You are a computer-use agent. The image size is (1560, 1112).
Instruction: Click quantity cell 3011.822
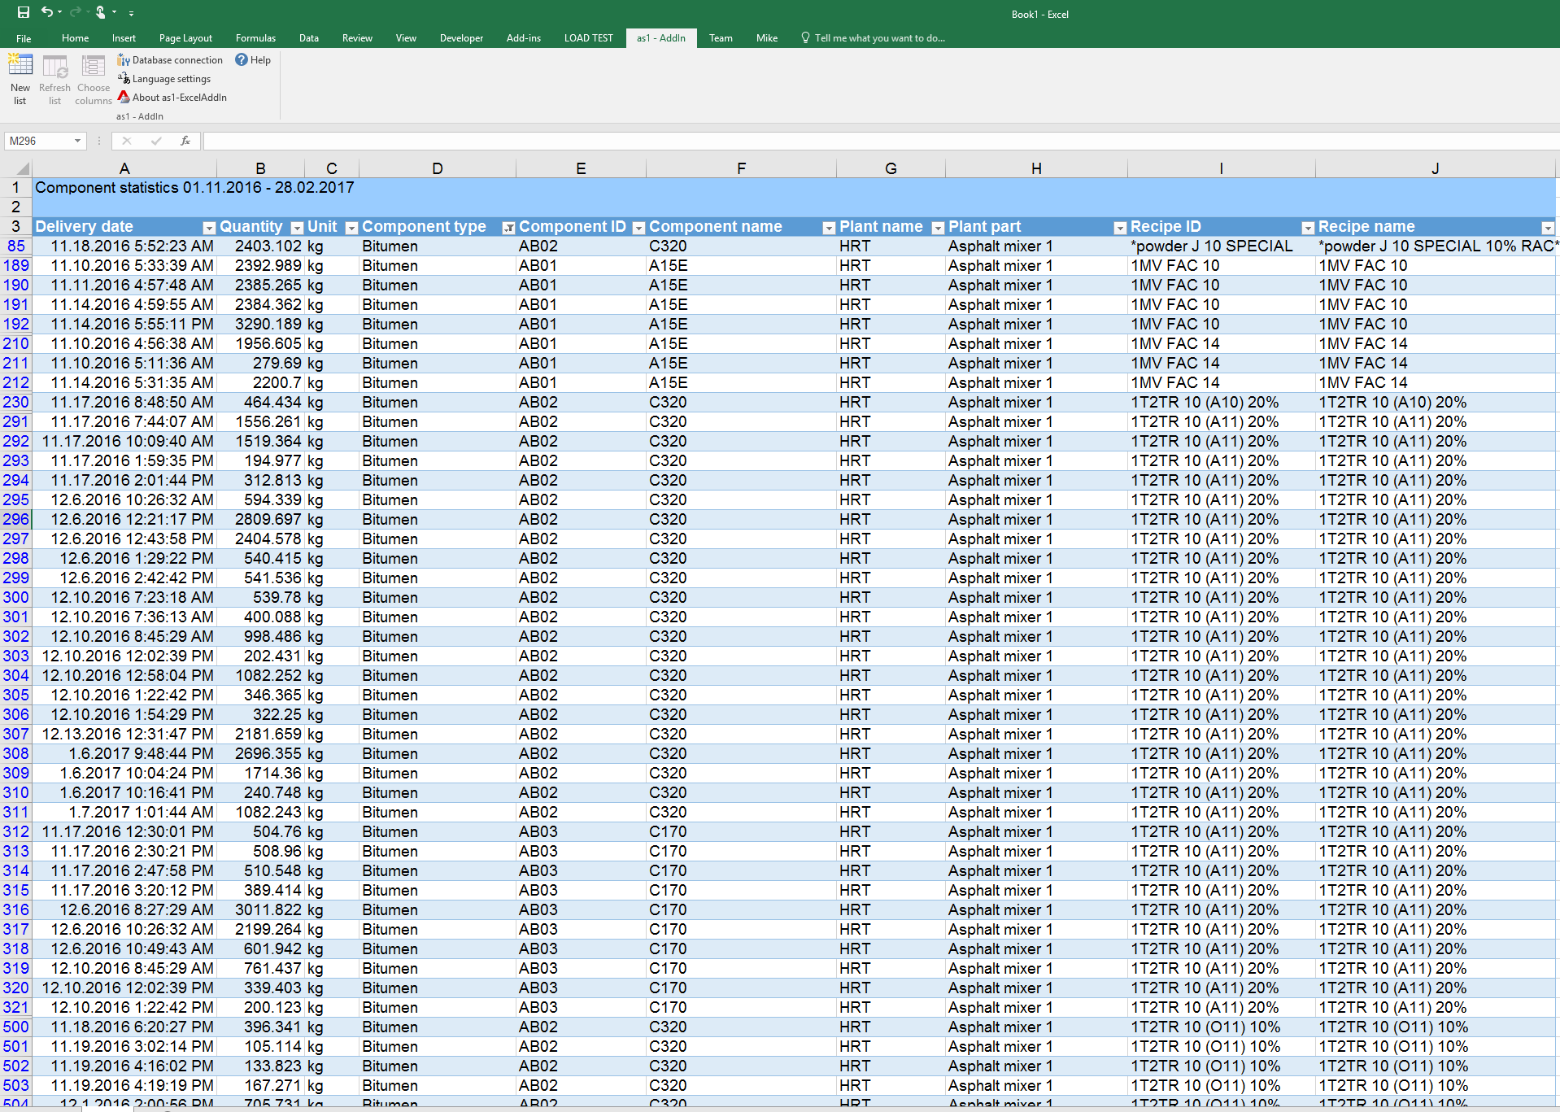(x=260, y=909)
